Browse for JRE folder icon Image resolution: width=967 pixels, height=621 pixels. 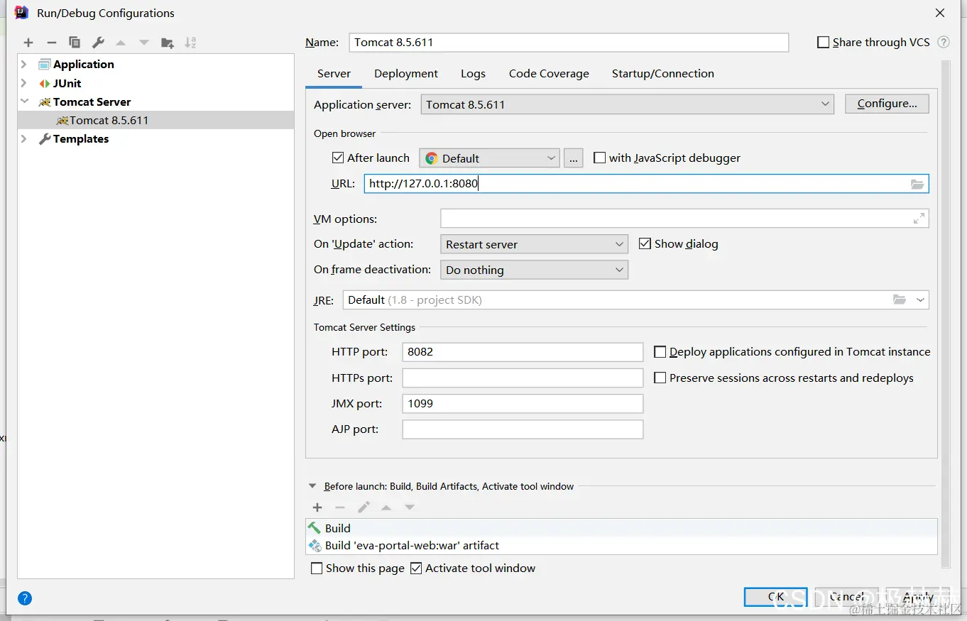coord(900,299)
